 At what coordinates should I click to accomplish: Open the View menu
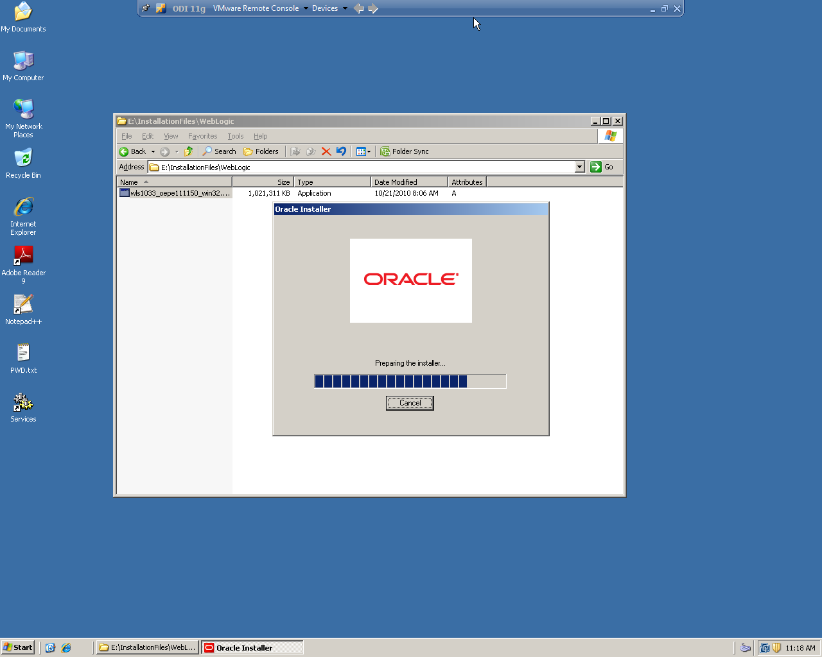click(171, 136)
